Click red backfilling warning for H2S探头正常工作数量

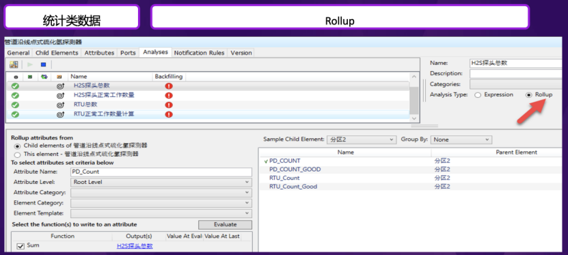[169, 96]
